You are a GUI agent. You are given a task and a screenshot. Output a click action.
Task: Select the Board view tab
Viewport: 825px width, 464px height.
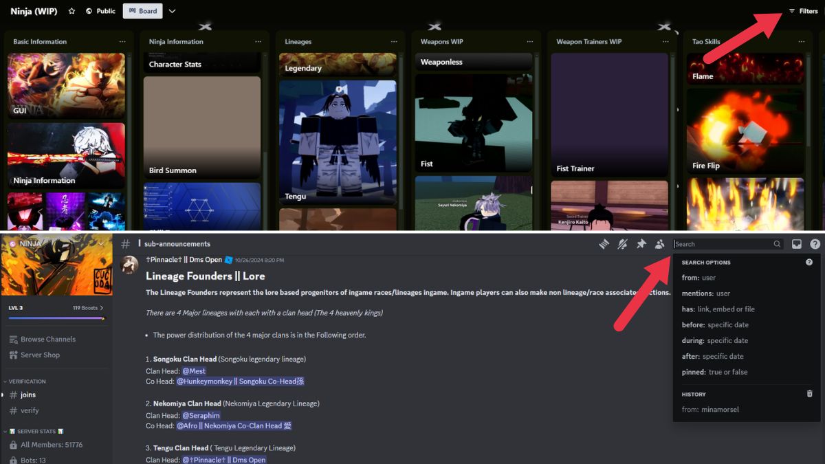pos(142,11)
